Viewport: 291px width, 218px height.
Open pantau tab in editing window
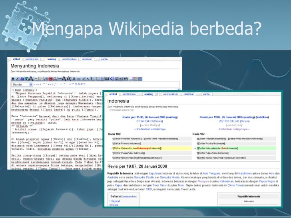coord(104,59)
